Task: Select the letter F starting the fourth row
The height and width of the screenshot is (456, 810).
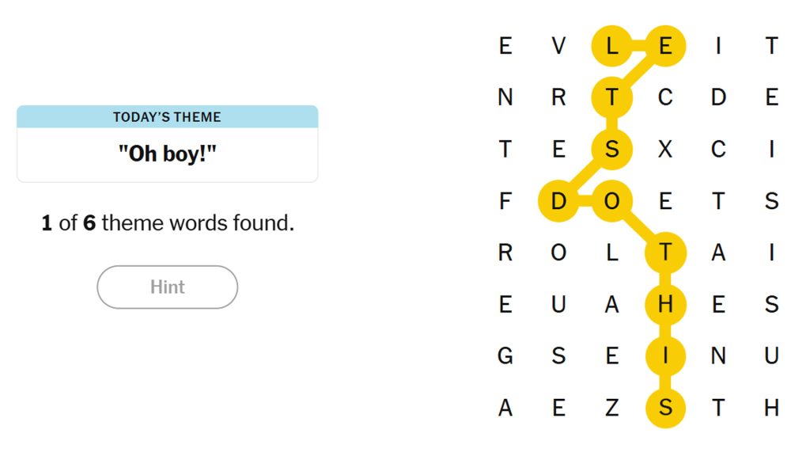Action: pos(505,201)
